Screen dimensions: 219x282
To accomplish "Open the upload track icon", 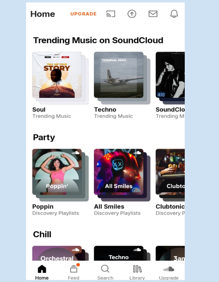I will click(x=132, y=14).
